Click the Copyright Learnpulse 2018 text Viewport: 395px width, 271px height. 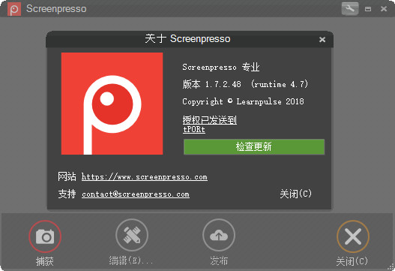[243, 101]
